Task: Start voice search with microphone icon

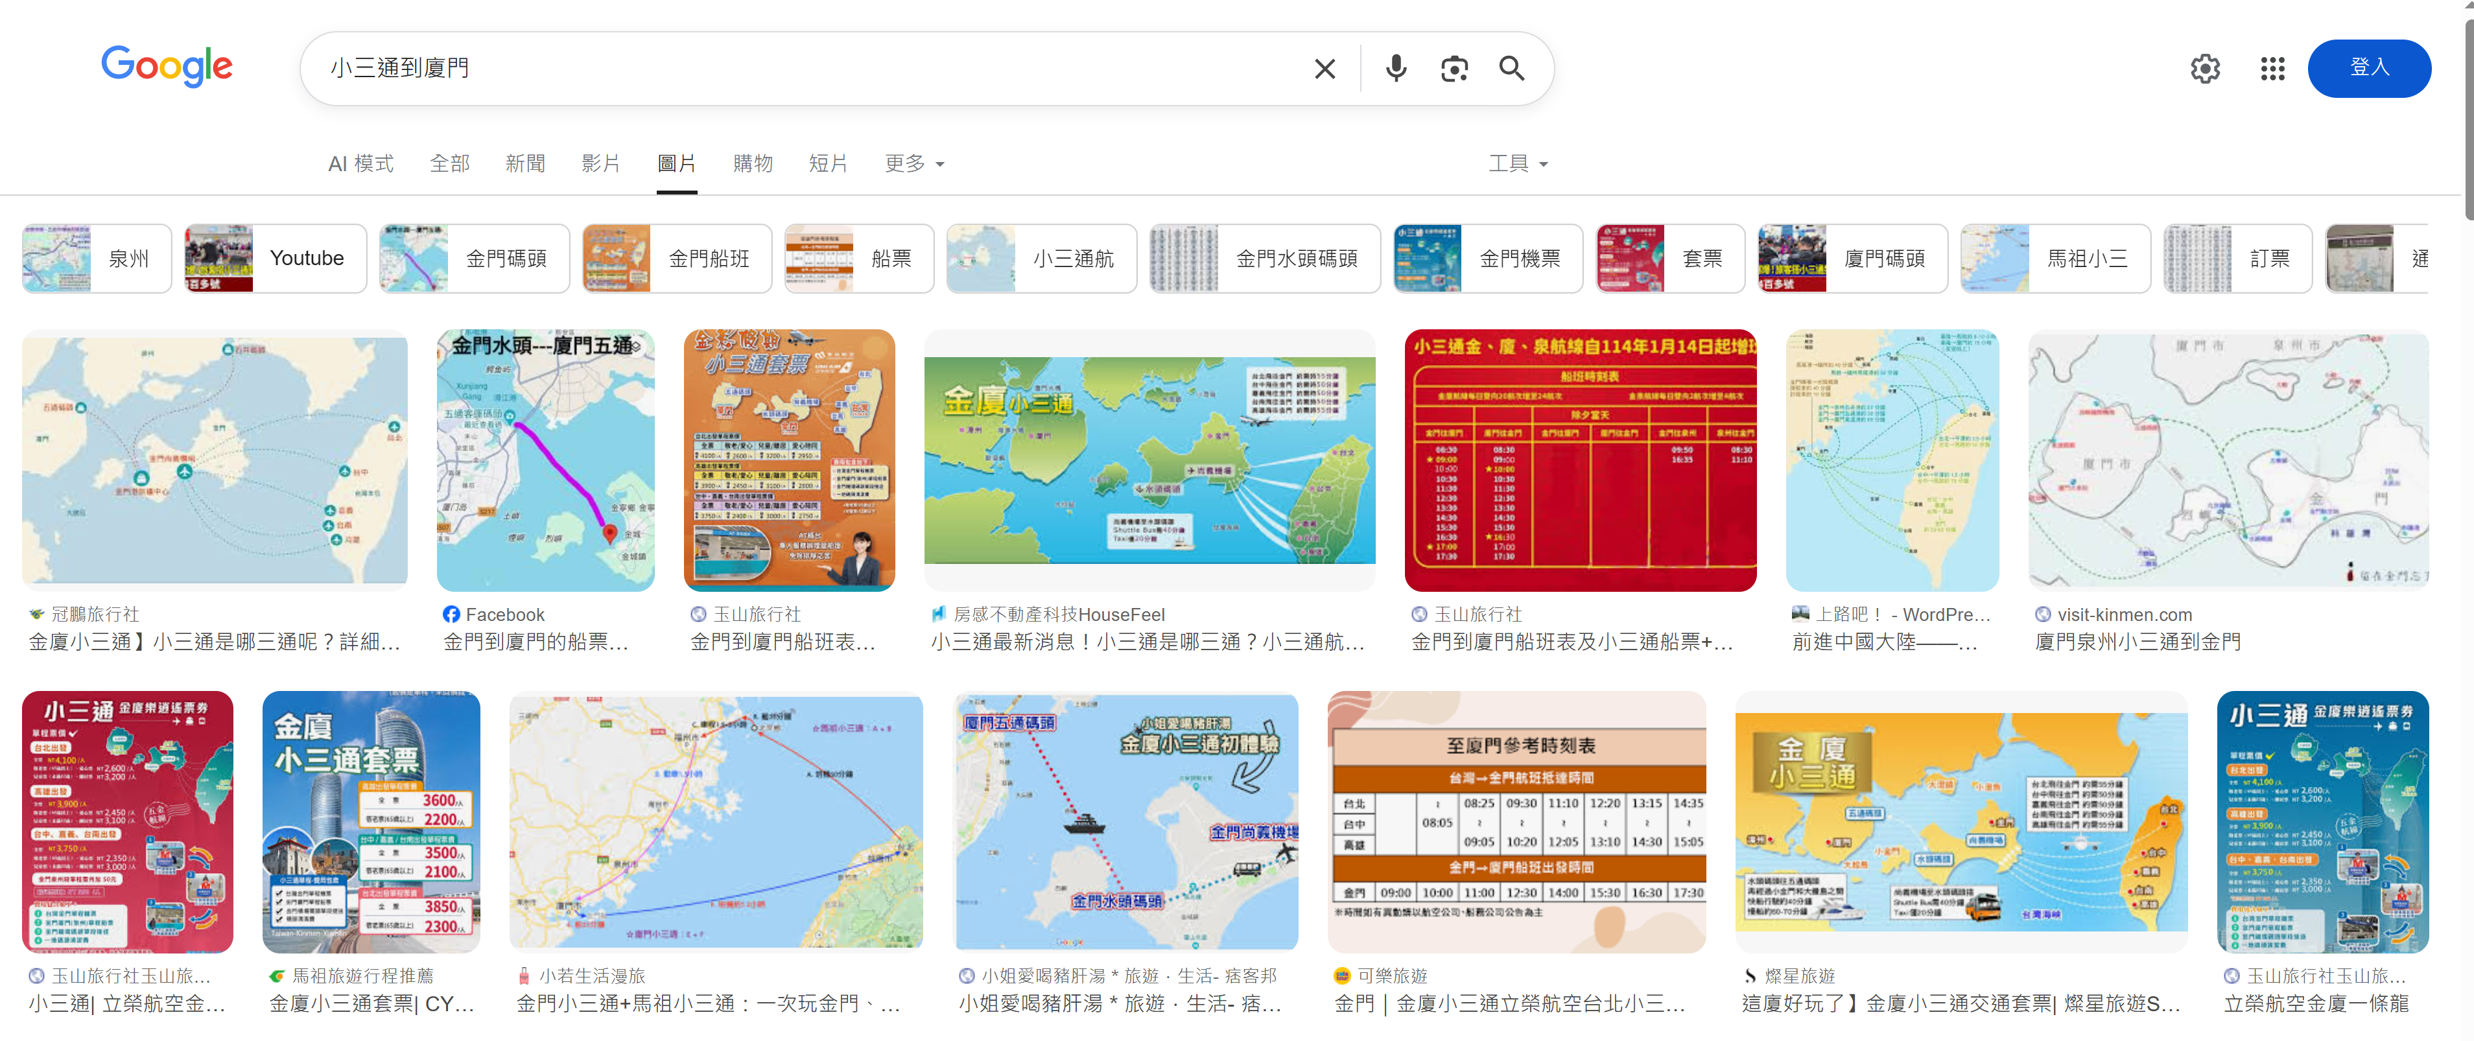Action: [1395, 68]
